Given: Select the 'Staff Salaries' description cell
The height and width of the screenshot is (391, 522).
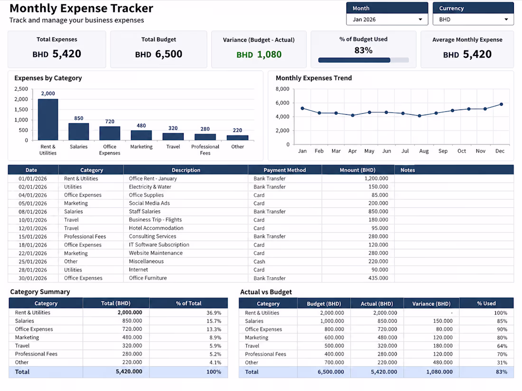Looking at the screenshot, I should tap(186, 211).
